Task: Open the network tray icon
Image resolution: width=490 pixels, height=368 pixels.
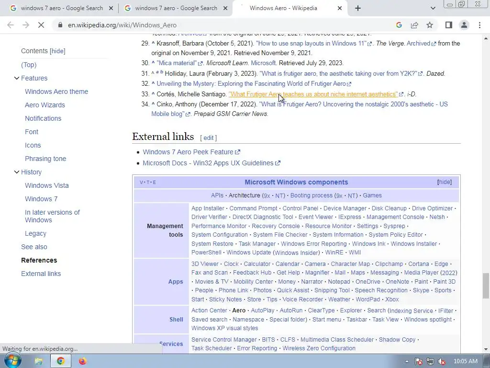Action: (430, 362)
